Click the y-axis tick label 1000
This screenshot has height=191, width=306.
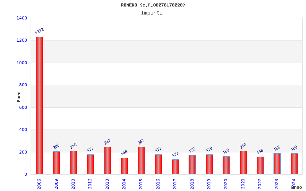(x=22, y=63)
